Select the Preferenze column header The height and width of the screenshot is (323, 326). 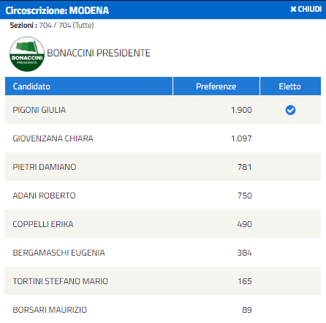[216, 86]
